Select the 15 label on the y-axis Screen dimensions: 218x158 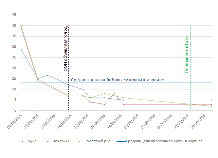click(x=14, y=79)
